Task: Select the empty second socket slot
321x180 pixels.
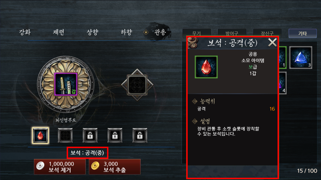Action: coord(65,135)
